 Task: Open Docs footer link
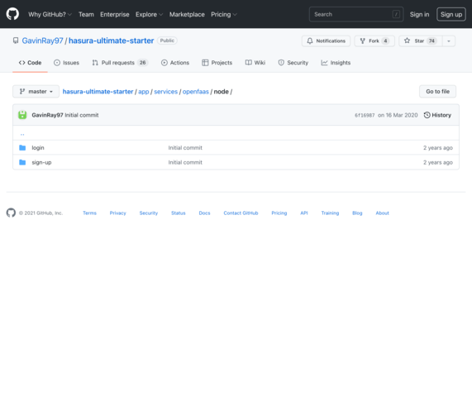[204, 213]
